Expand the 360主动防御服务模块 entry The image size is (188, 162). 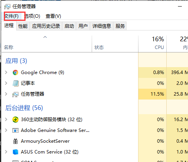(6, 120)
